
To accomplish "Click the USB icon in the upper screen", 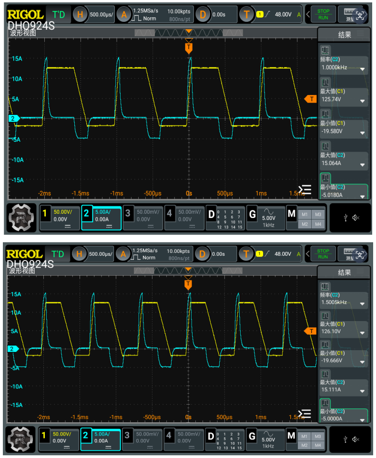I will (x=346, y=218).
